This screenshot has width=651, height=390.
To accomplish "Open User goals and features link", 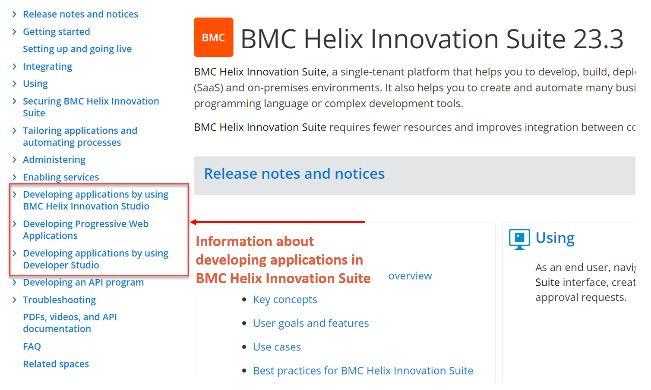I will (311, 323).
